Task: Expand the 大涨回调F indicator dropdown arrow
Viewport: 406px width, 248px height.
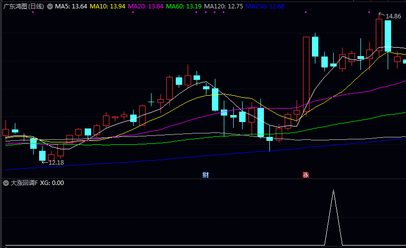Action: click(x=5, y=183)
